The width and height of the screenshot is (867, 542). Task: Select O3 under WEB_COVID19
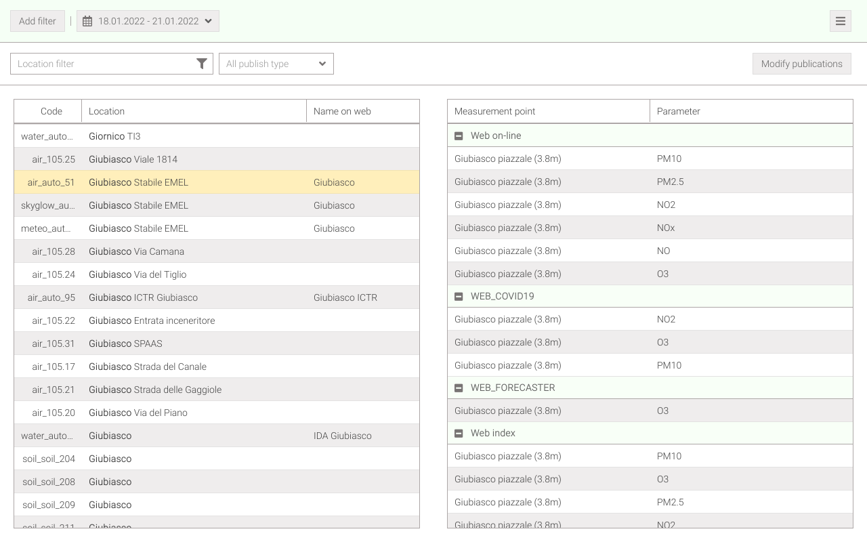[650, 342]
